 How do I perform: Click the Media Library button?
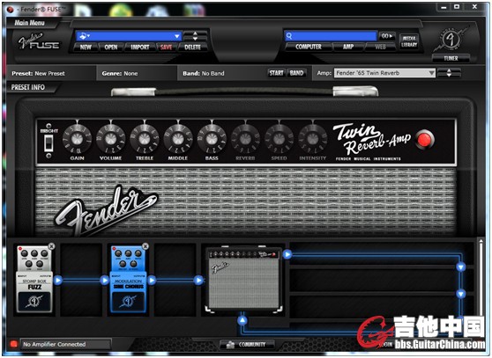point(409,41)
